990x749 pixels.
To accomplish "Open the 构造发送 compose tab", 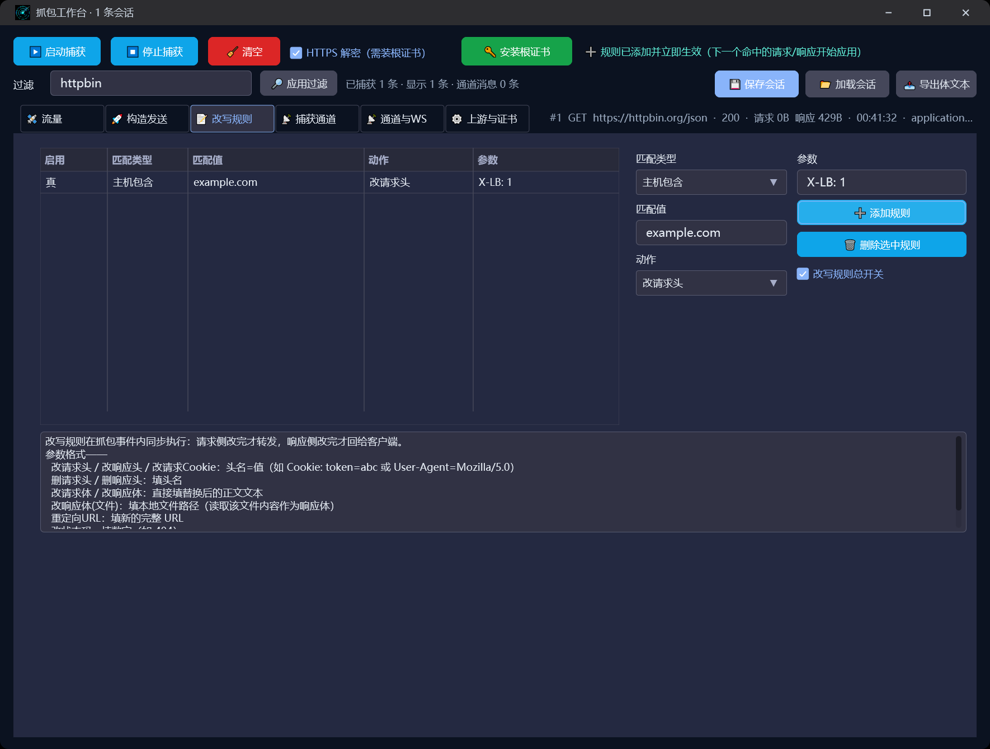I will click(147, 119).
